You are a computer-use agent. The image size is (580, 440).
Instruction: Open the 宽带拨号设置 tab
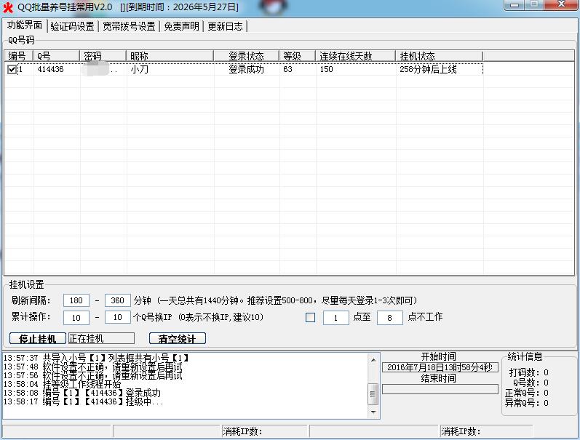coord(129,26)
